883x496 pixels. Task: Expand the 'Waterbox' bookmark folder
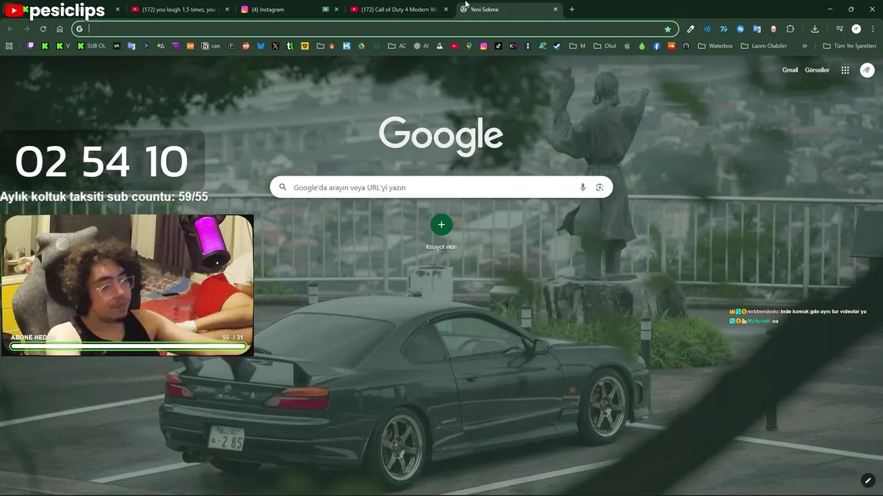(x=715, y=46)
